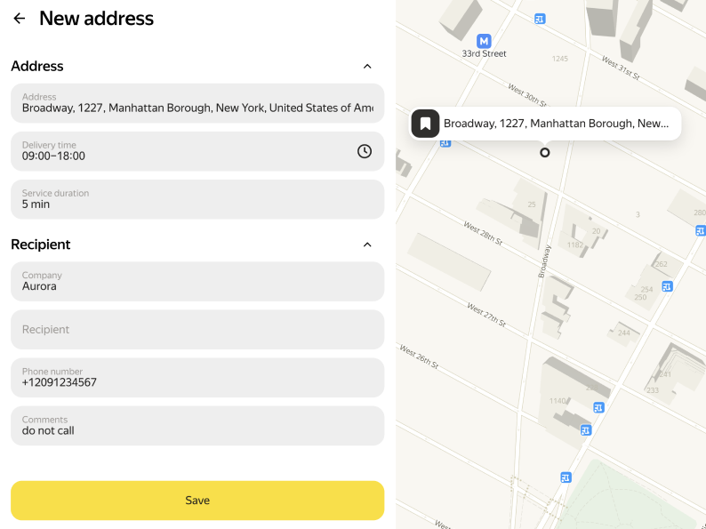Select the bus stop icon beside building 254

pos(667,286)
